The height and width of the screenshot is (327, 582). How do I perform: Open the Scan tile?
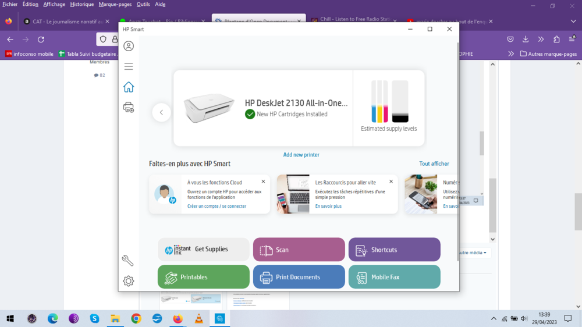[299, 250]
